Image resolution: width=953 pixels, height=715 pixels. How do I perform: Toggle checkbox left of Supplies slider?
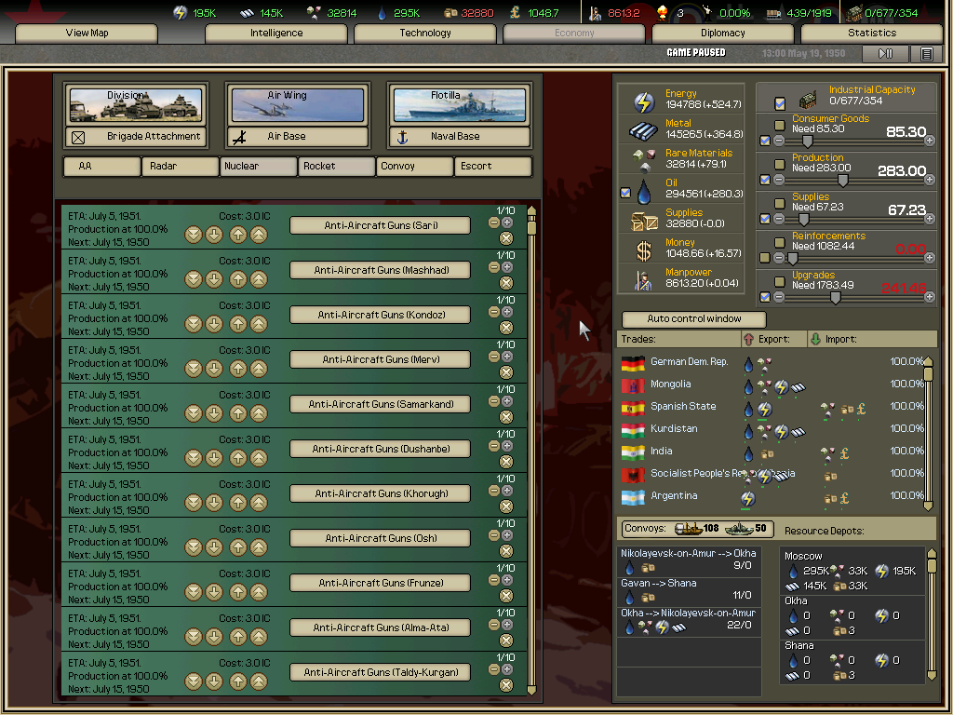tap(765, 219)
